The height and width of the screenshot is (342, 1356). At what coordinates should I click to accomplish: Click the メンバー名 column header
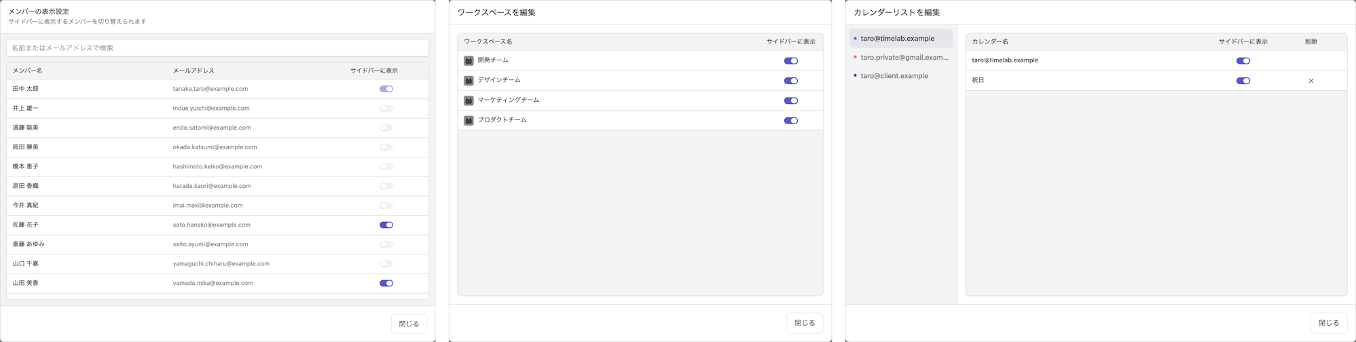click(27, 71)
